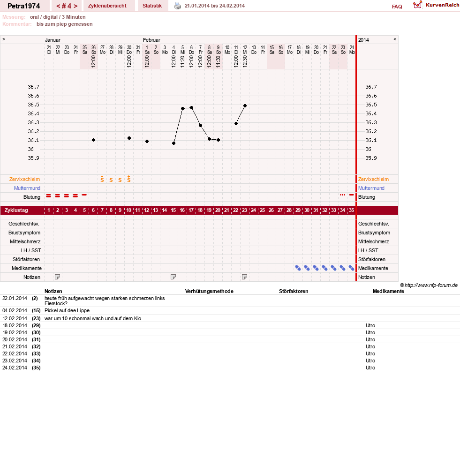Image resolution: width=460 pixels, height=466 pixels.
Task: Open the Zyklenübersicht tab
Action: [107, 6]
